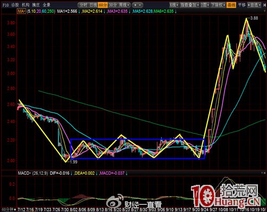Screen dimensions: 267x212
Task: Click the 0.2 MACD axis label
Action: click(x=12, y=184)
